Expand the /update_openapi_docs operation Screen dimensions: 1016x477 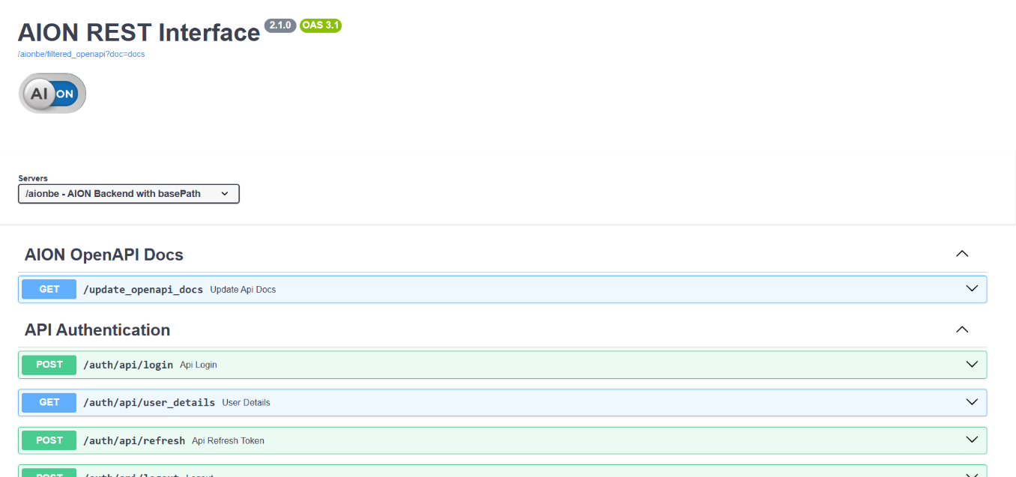point(972,288)
